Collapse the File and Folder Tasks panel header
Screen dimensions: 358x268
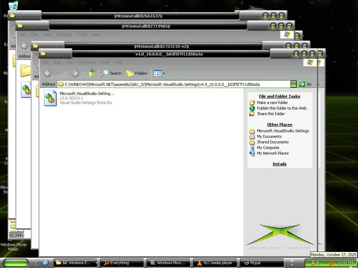tap(279, 96)
